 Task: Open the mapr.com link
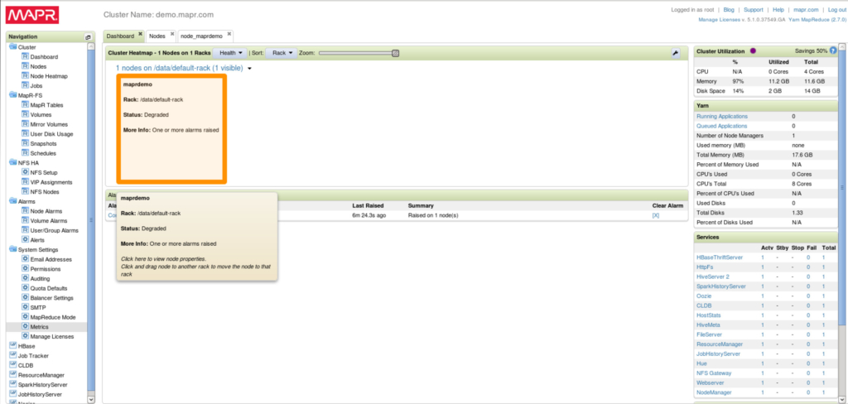coord(806,10)
